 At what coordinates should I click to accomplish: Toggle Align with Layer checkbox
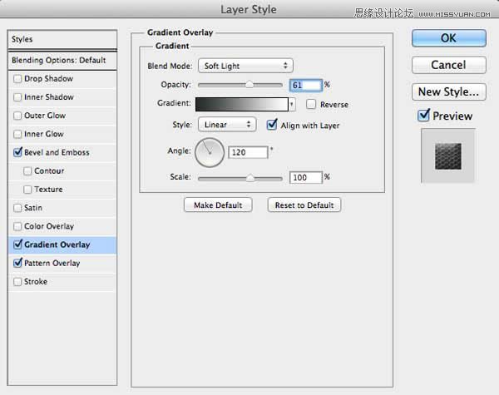pyautogui.click(x=272, y=125)
